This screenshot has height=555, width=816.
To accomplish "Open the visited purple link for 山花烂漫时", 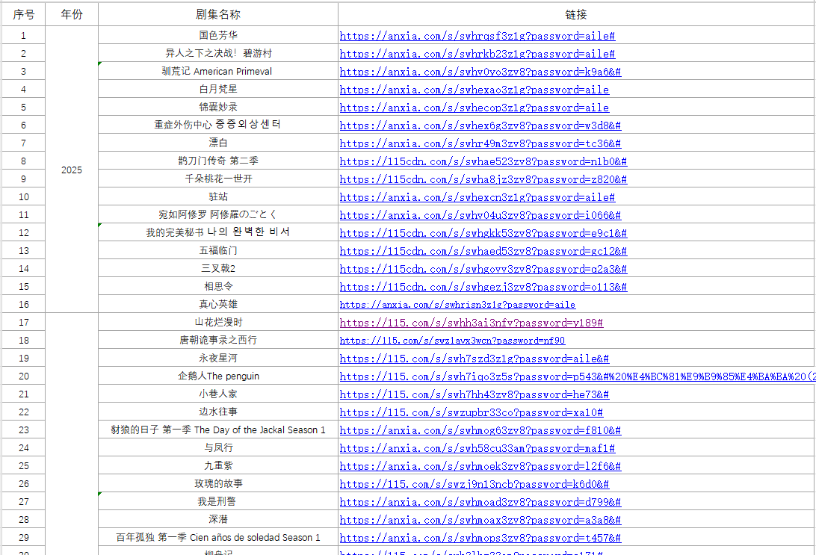I will tap(472, 323).
